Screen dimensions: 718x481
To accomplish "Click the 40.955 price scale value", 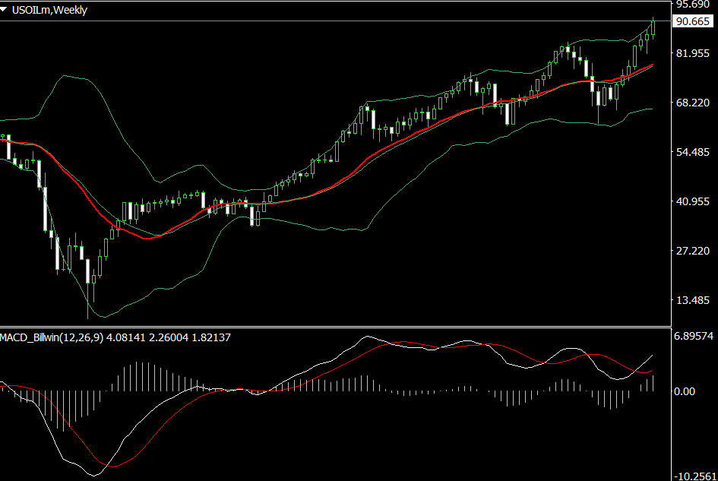I will pos(693,201).
